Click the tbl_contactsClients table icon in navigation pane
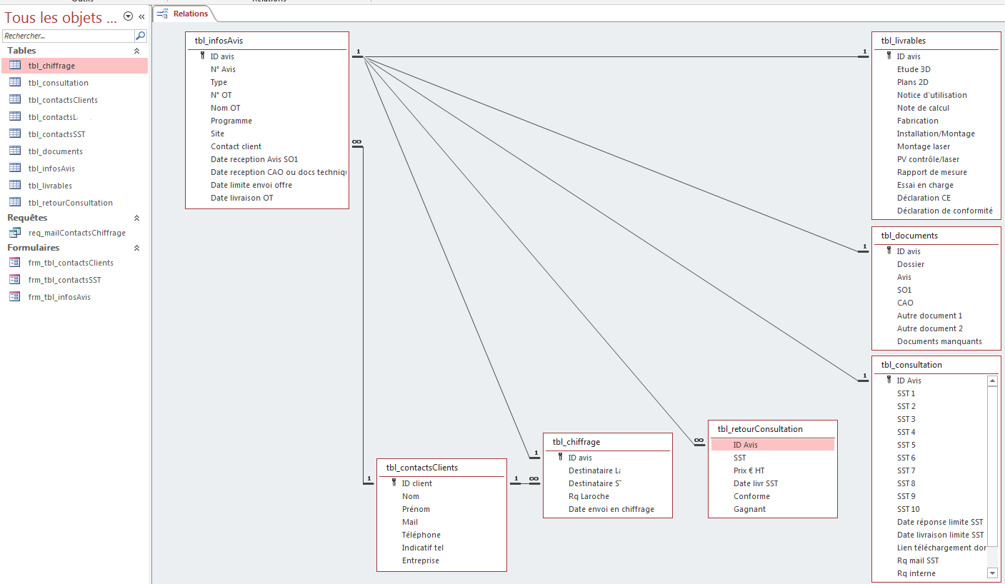1005x584 pixels. pyautogui.click(x=15, y=100)
